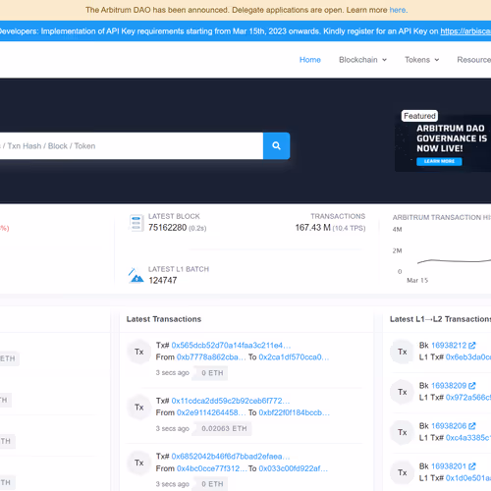Open L1 block 16938206
This screenshot has height=491, width=491.
449,426
